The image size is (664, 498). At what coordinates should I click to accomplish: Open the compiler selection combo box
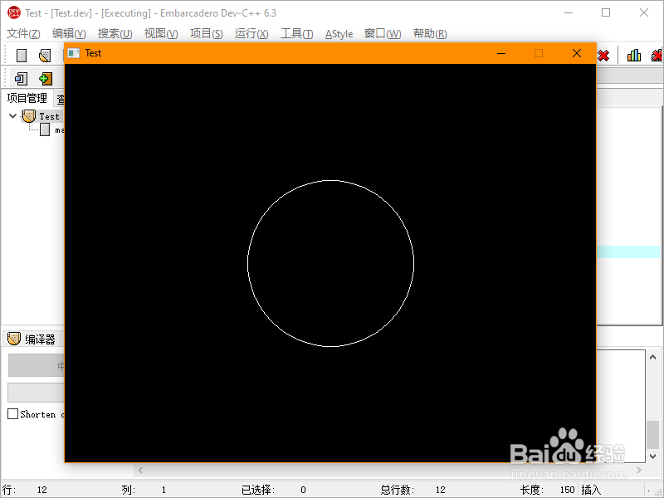point(36,365)
